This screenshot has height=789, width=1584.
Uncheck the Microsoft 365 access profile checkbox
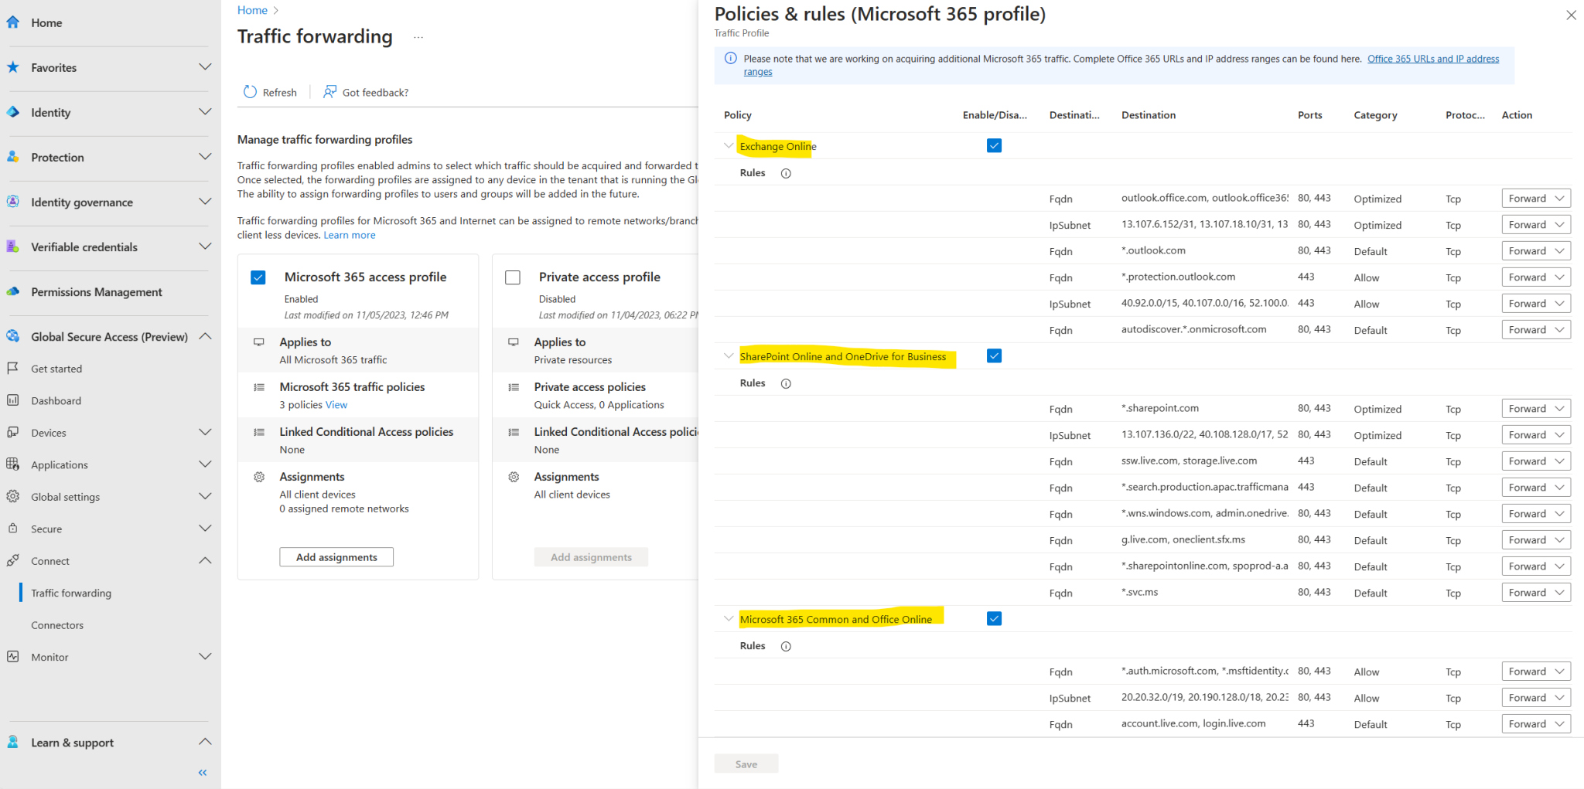(x=258, y=277)
